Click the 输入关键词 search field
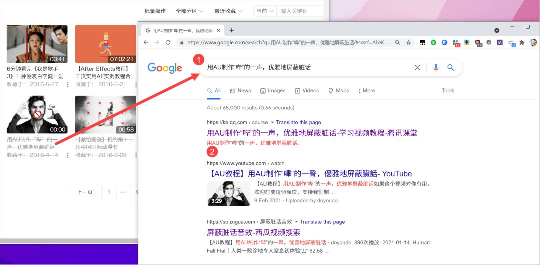This screenshot has height=265, width=540. pos(300,11)
